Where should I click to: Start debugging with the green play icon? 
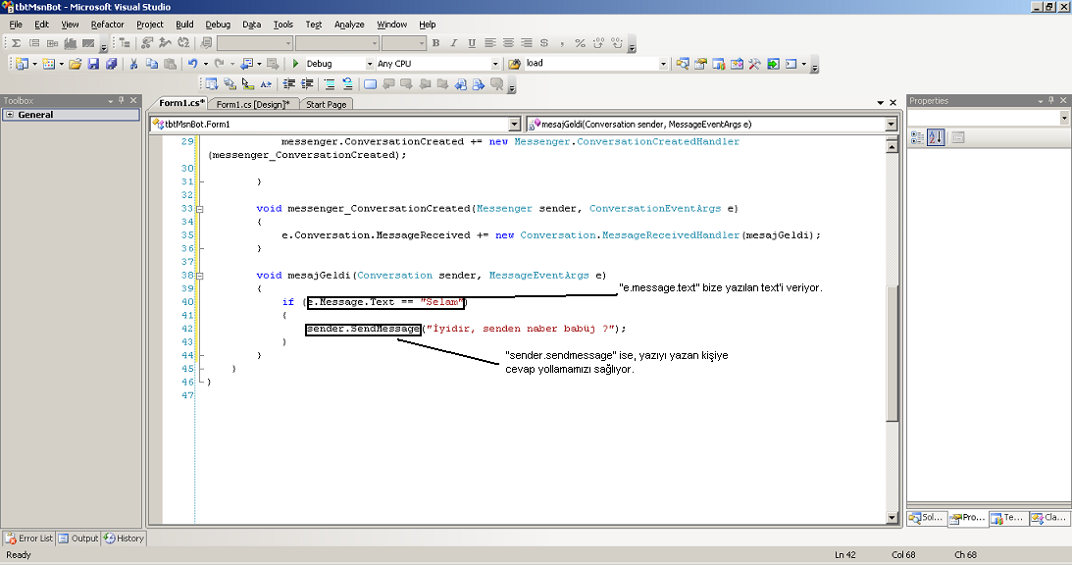point(295,64)
